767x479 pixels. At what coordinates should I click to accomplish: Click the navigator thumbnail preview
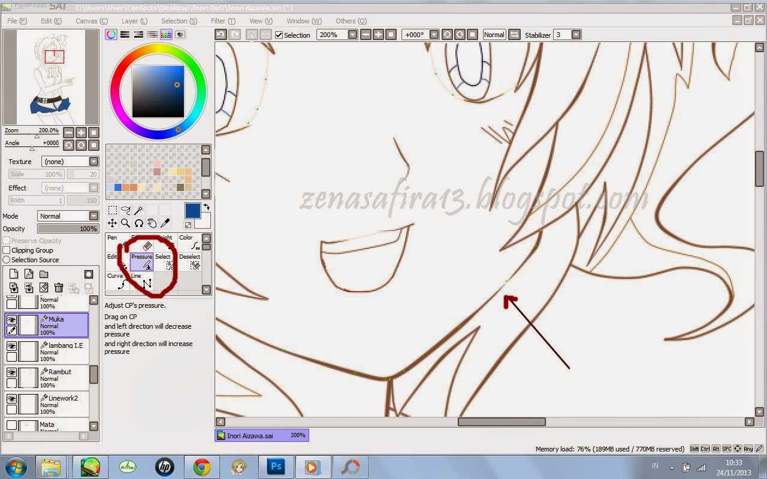click(51, 77)
